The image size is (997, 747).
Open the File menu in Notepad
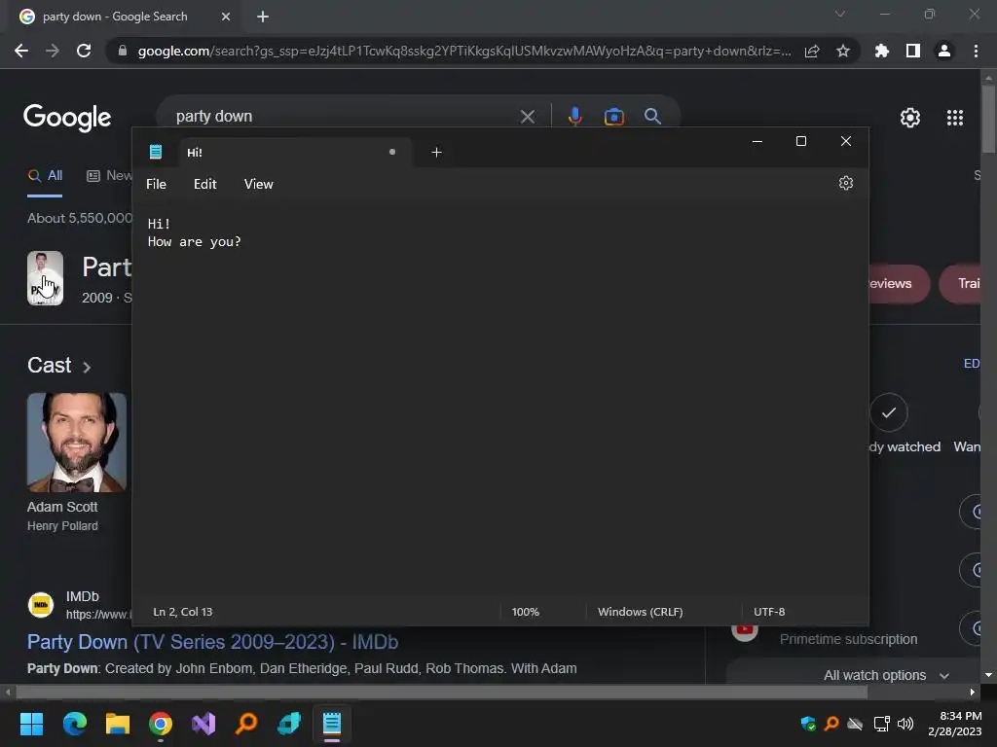pyautogui.click(x=156, y=184)
